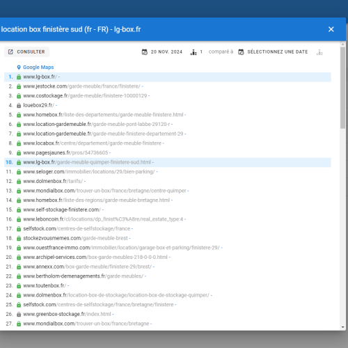The height and width of the screenshot is (348, 348).
Task: Open the SÉLECTIONNEZ UNE DATE calendar icon
Action: point(241,52)
